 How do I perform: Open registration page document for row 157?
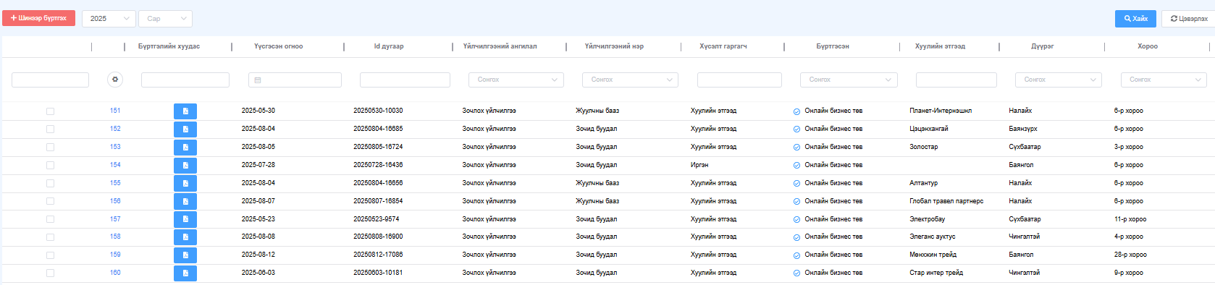point(185,219)
